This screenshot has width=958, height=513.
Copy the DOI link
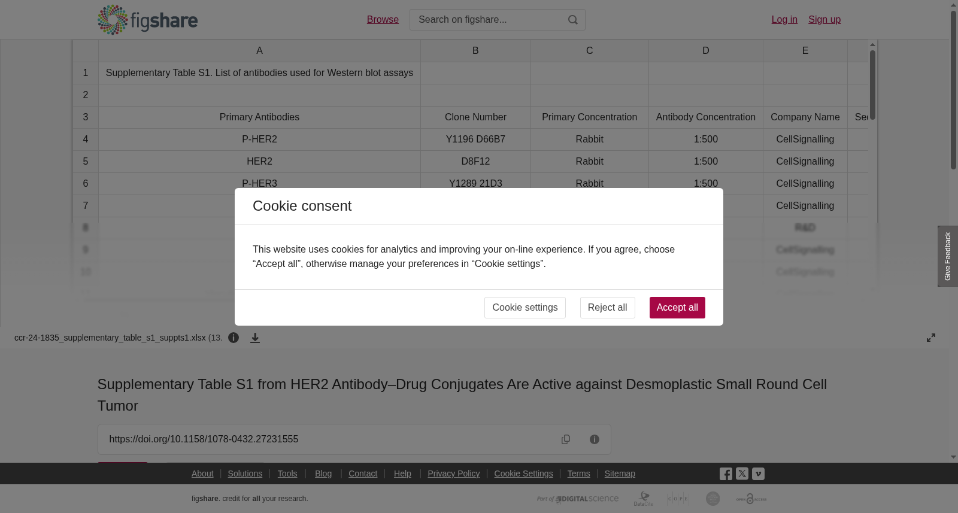pos(566,439)
